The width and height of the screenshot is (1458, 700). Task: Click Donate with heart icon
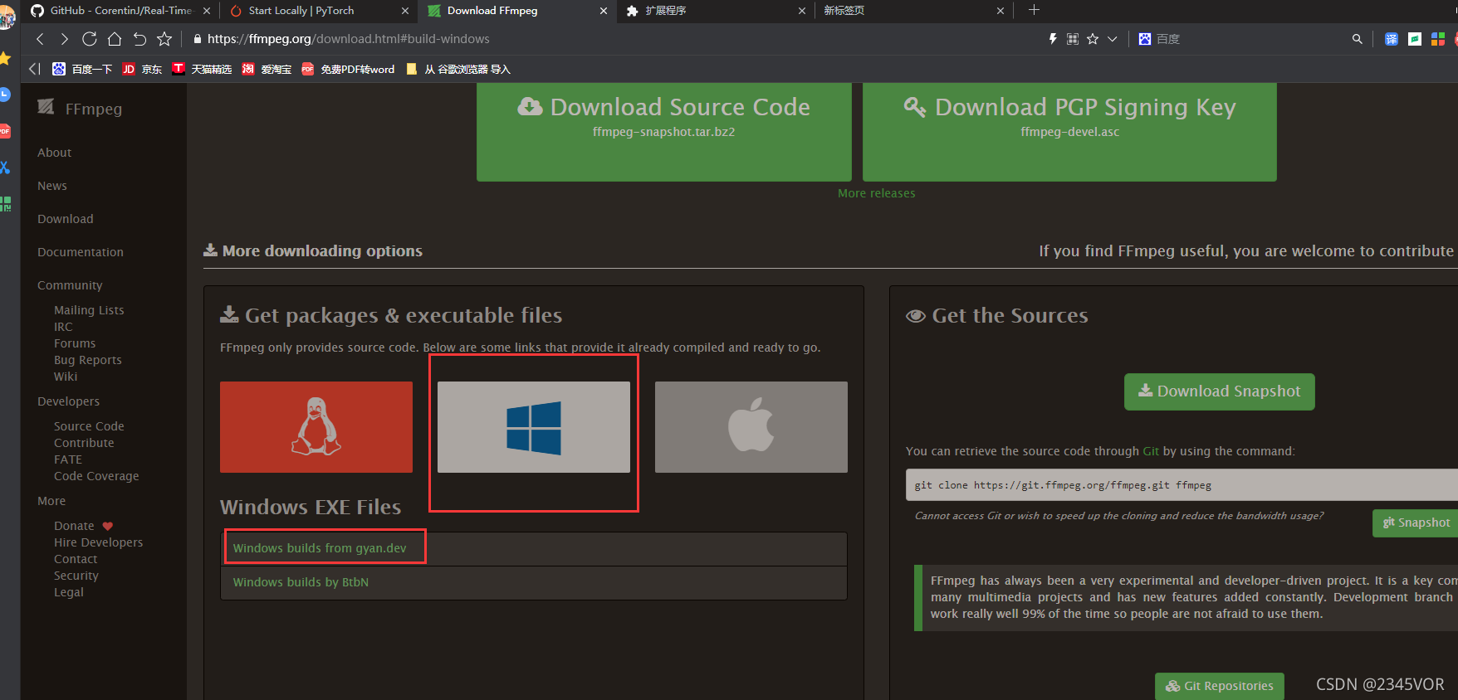coord(83,526)
